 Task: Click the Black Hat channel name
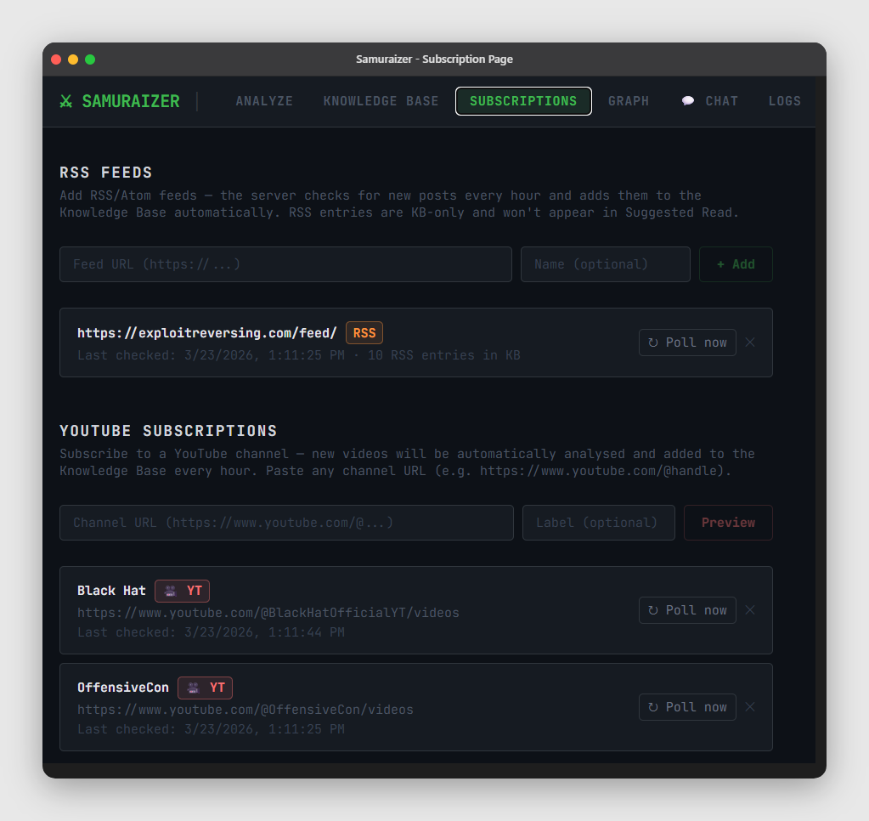(x=111, y=591)
